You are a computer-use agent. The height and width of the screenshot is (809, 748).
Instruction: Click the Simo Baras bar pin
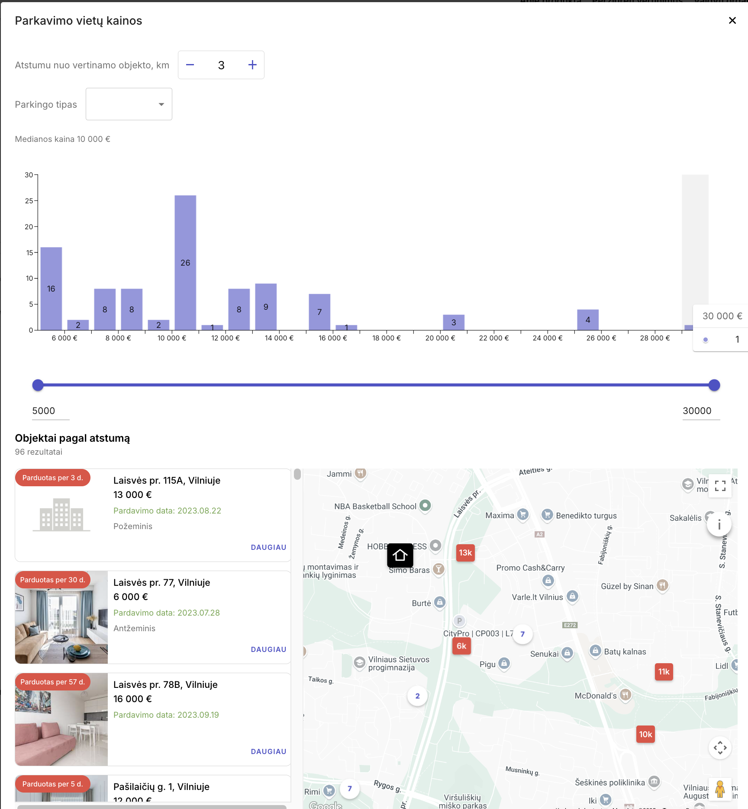[439, 569]
